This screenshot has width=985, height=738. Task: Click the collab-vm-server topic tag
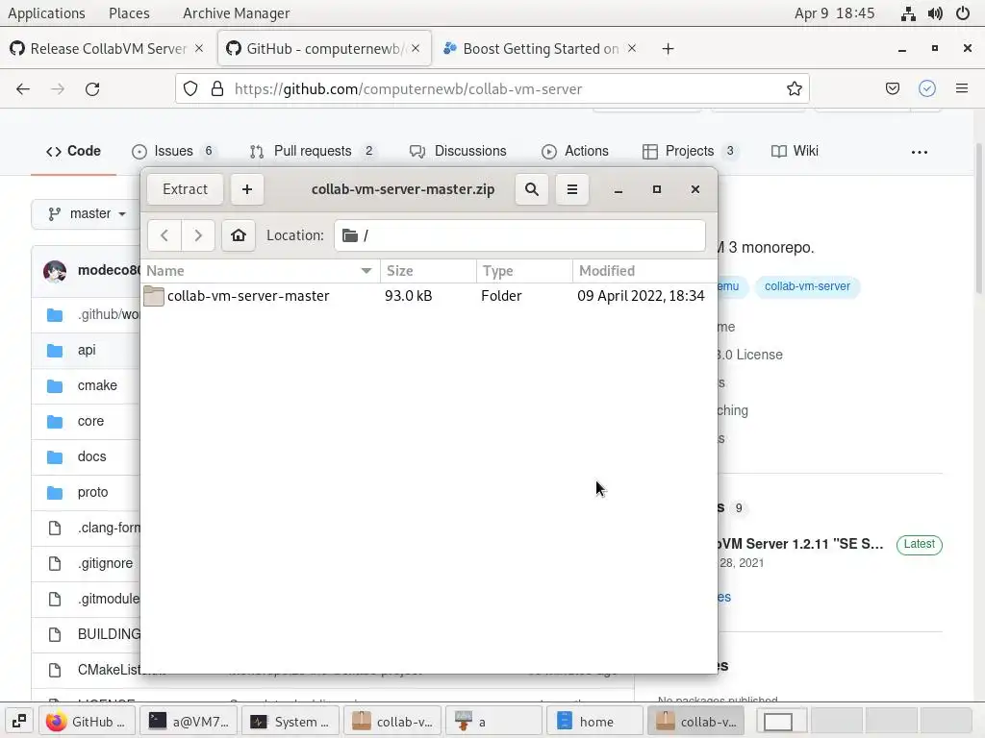click(807, 286)
